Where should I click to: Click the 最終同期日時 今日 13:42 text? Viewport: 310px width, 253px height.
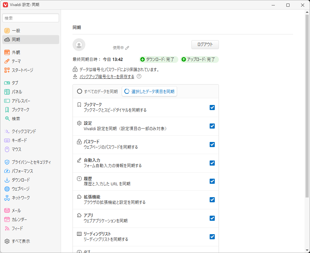pos(98,59)
